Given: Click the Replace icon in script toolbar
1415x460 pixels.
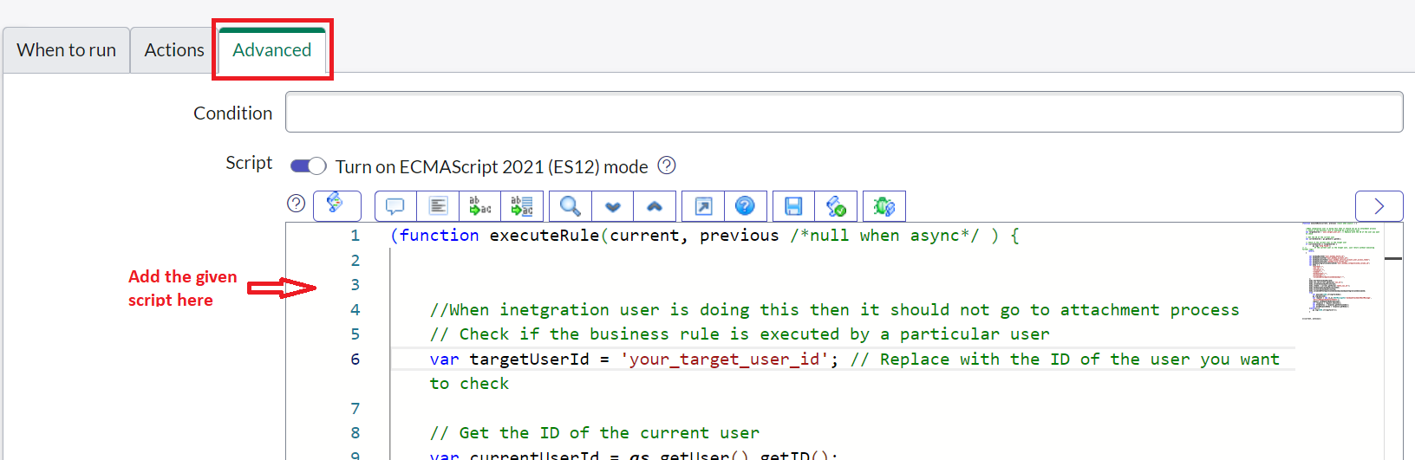Looking at the screenshot, I should click(479, 206).
